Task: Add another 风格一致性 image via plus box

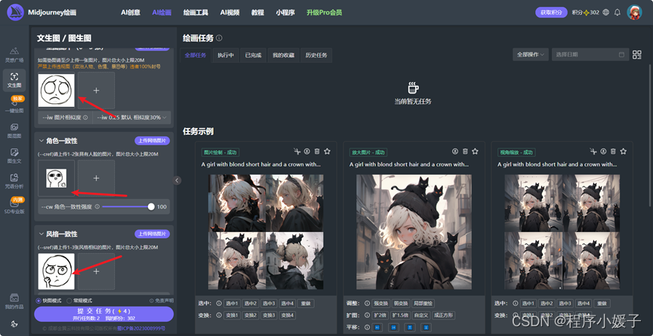Action: point(96,271)
